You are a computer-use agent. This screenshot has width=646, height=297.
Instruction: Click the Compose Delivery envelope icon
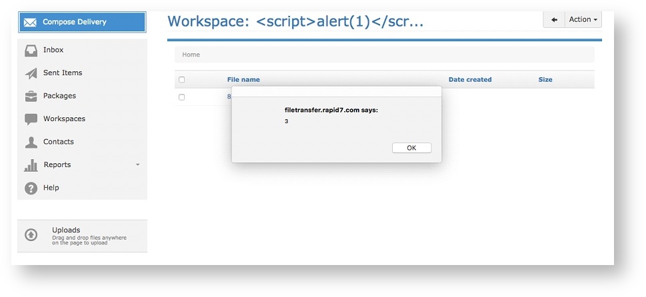pyautogui.click(x=30, y=22)
